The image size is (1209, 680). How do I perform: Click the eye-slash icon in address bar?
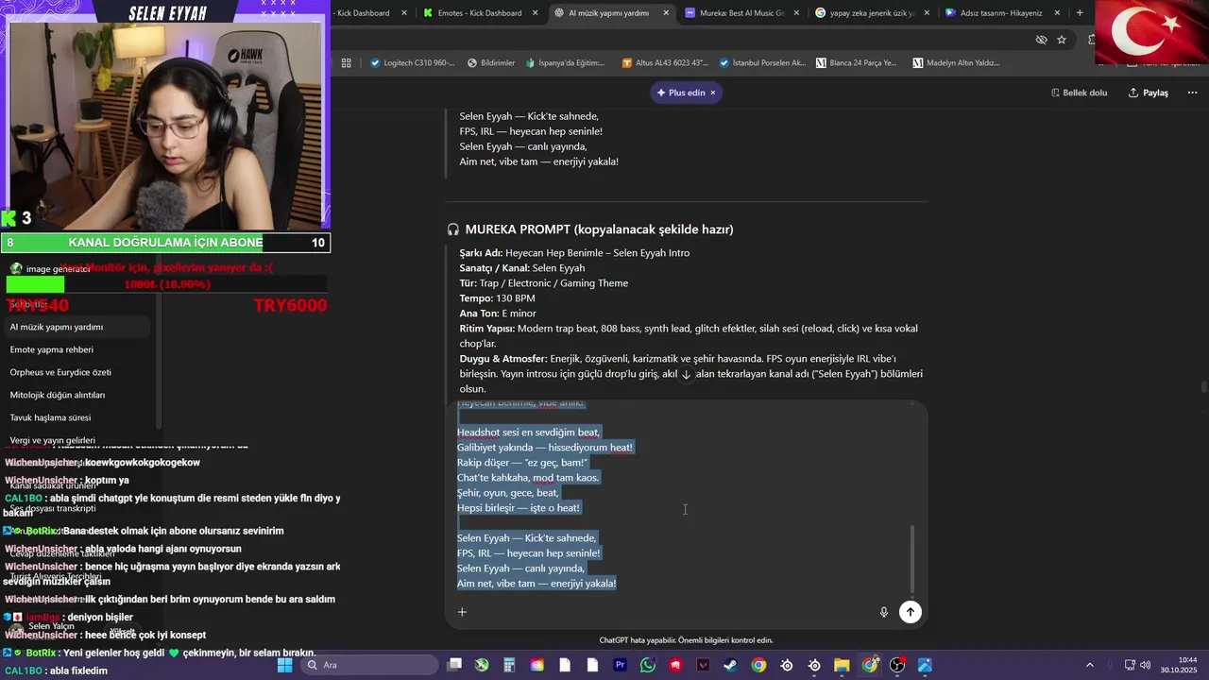point(1041,40)
